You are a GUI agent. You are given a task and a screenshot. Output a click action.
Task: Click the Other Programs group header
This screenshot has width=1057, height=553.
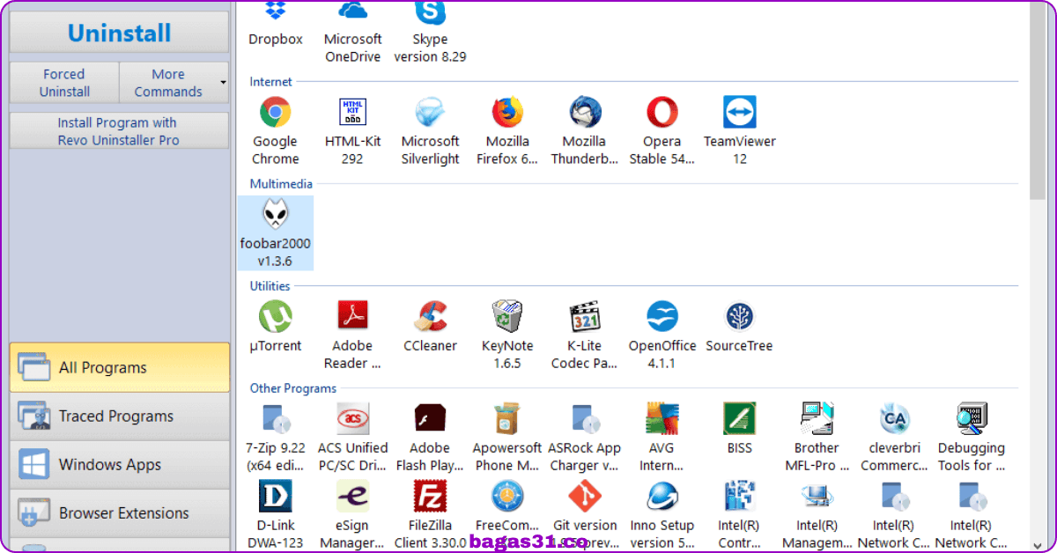tap(292, 387)
